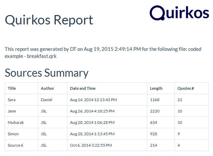
Task: Click length value '2220'
Action: pyautogui.click(x=155, y=111)
